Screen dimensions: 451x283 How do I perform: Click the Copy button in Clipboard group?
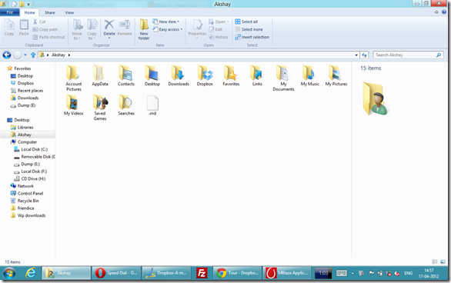coord(9,28)
